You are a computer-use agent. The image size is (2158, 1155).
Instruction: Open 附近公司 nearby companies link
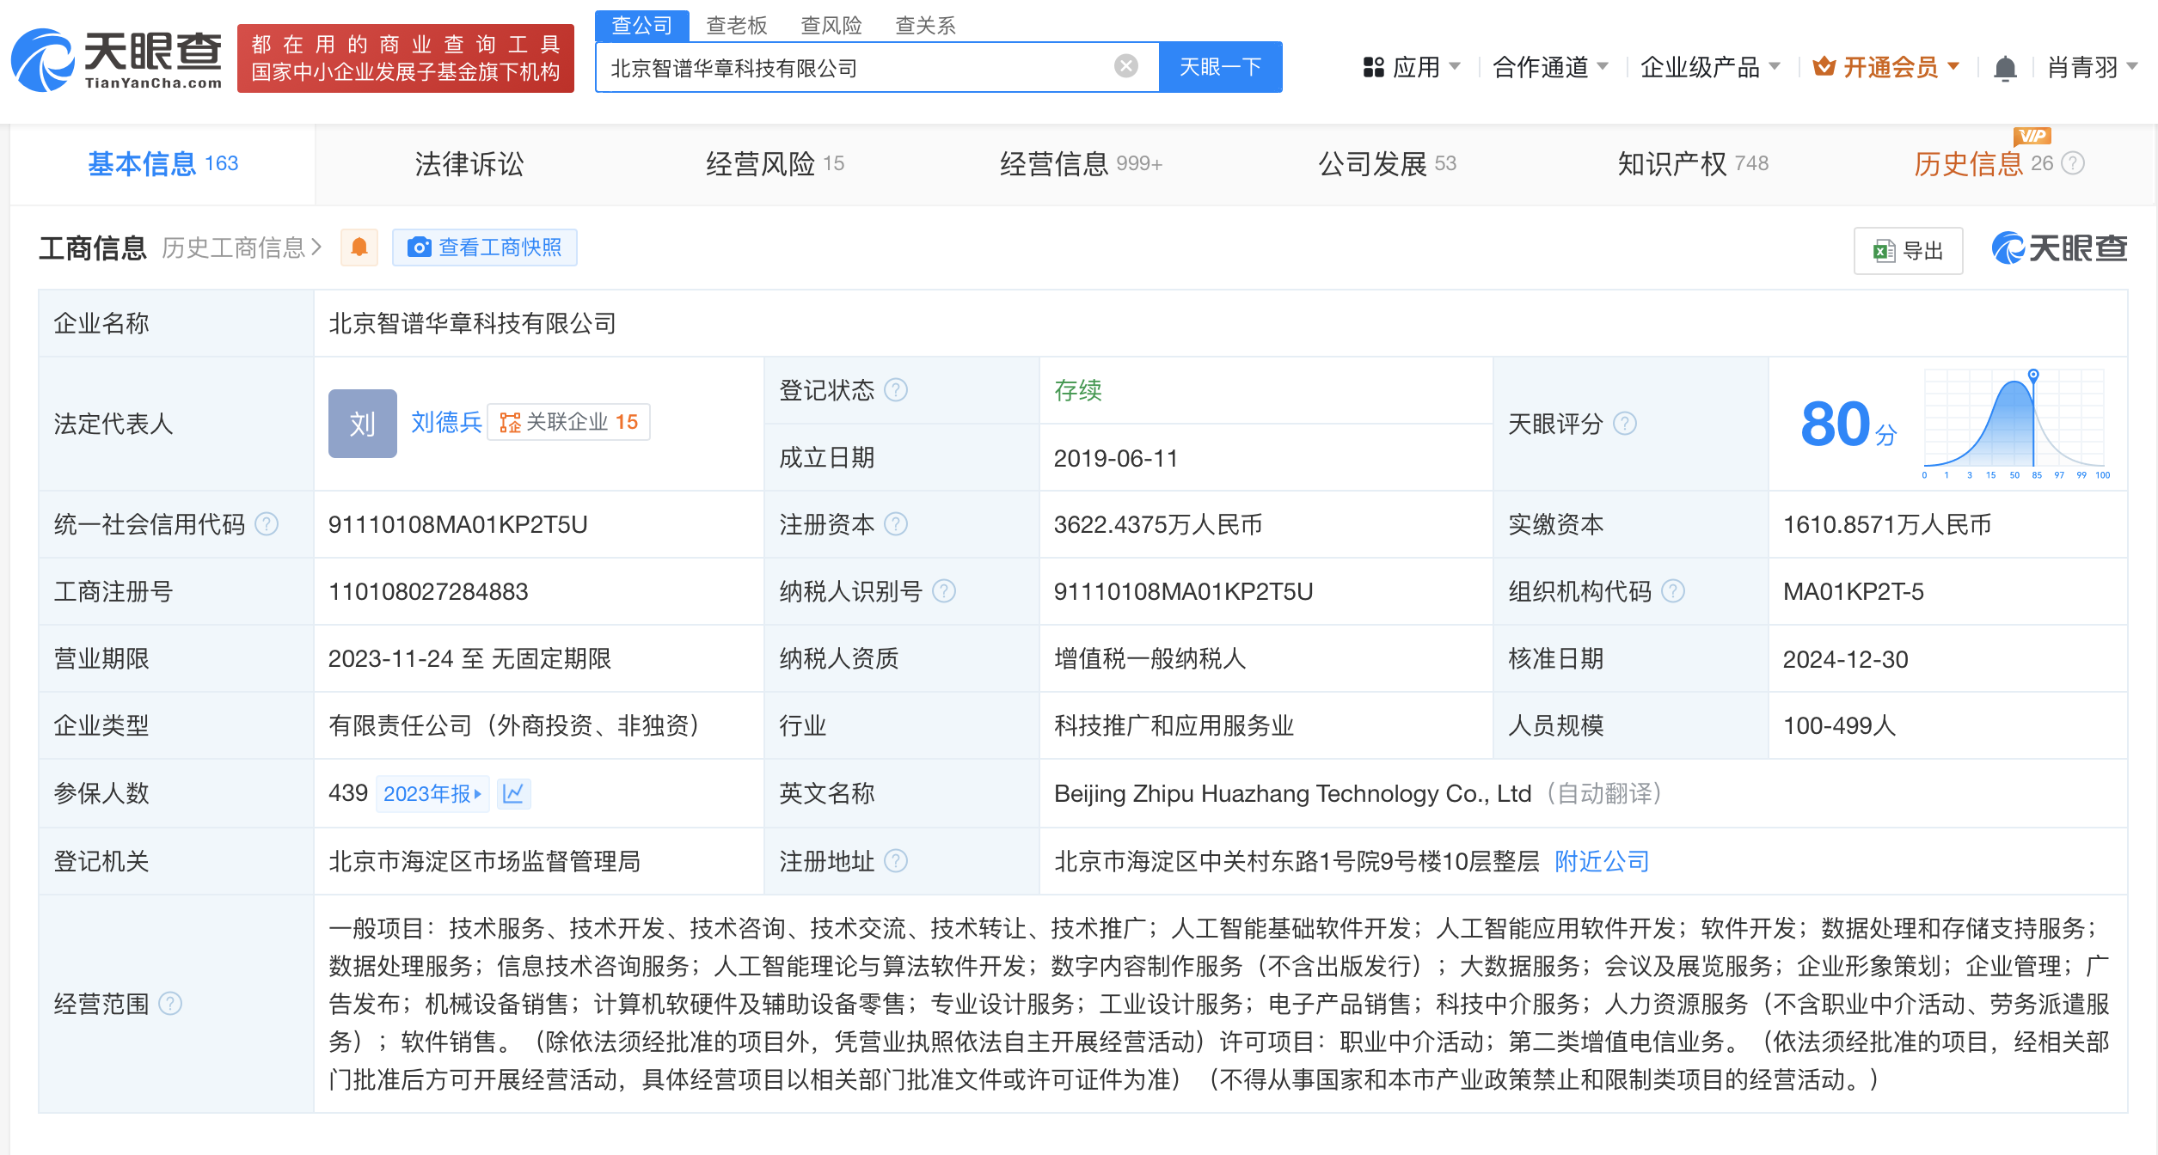coord(1602,861)
